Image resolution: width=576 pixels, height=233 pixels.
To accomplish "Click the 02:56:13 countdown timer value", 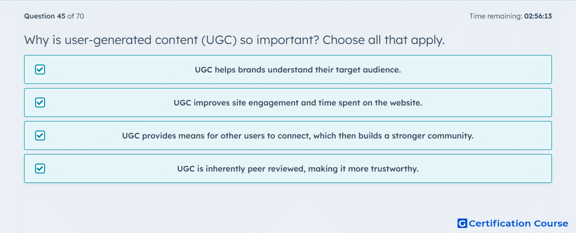I will pyautogui.click(x=538, y=16).
